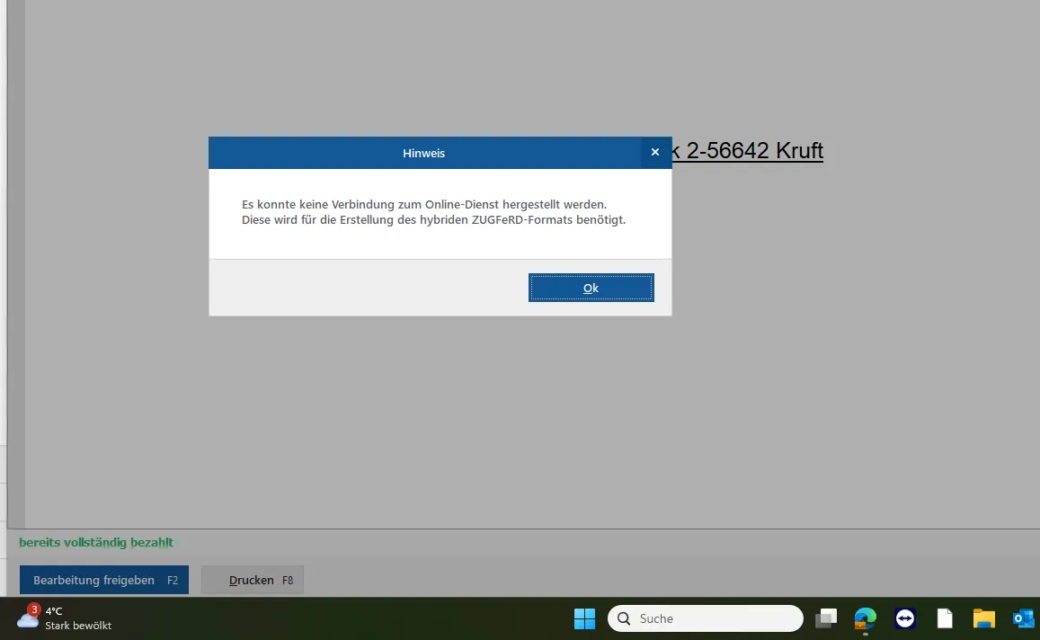The width and height of the screenshot is (1040, 640).
Task: Click the magnifier icon in the search box
Action: coord(624,618)
